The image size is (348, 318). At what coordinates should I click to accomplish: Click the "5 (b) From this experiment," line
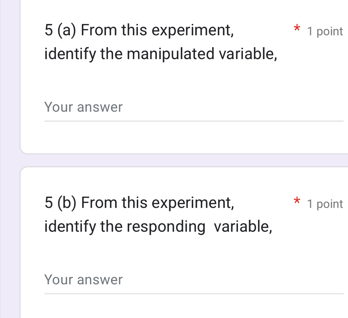click(x=139, y=203)
